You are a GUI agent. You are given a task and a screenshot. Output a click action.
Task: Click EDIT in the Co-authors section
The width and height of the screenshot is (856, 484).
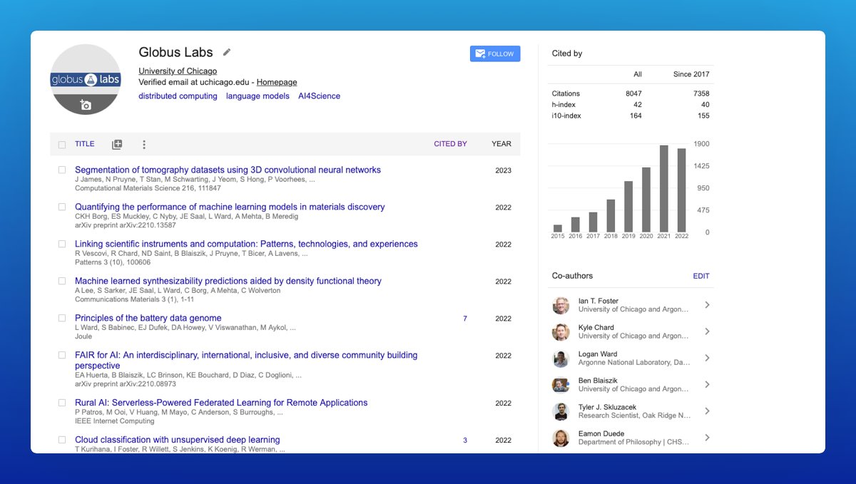(x=701, y=276)
